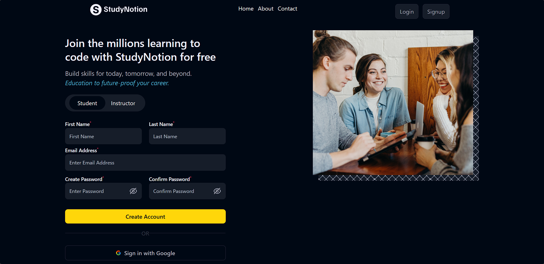
Task: Click the Google G logo icon
Action: click(118, 253)
